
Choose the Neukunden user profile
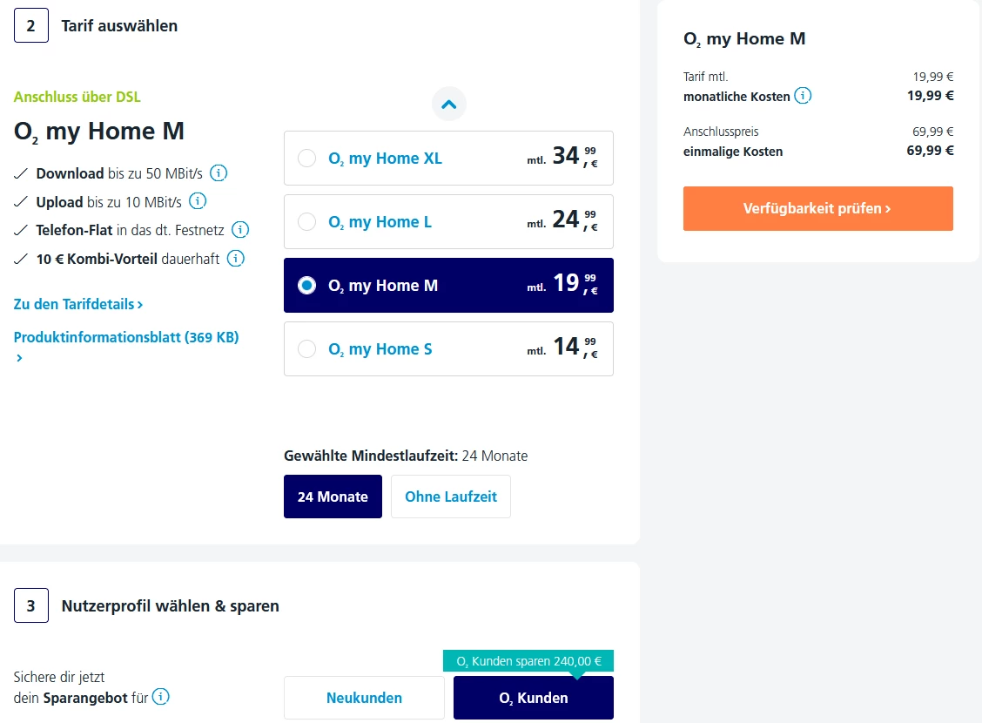click(364, 698)
